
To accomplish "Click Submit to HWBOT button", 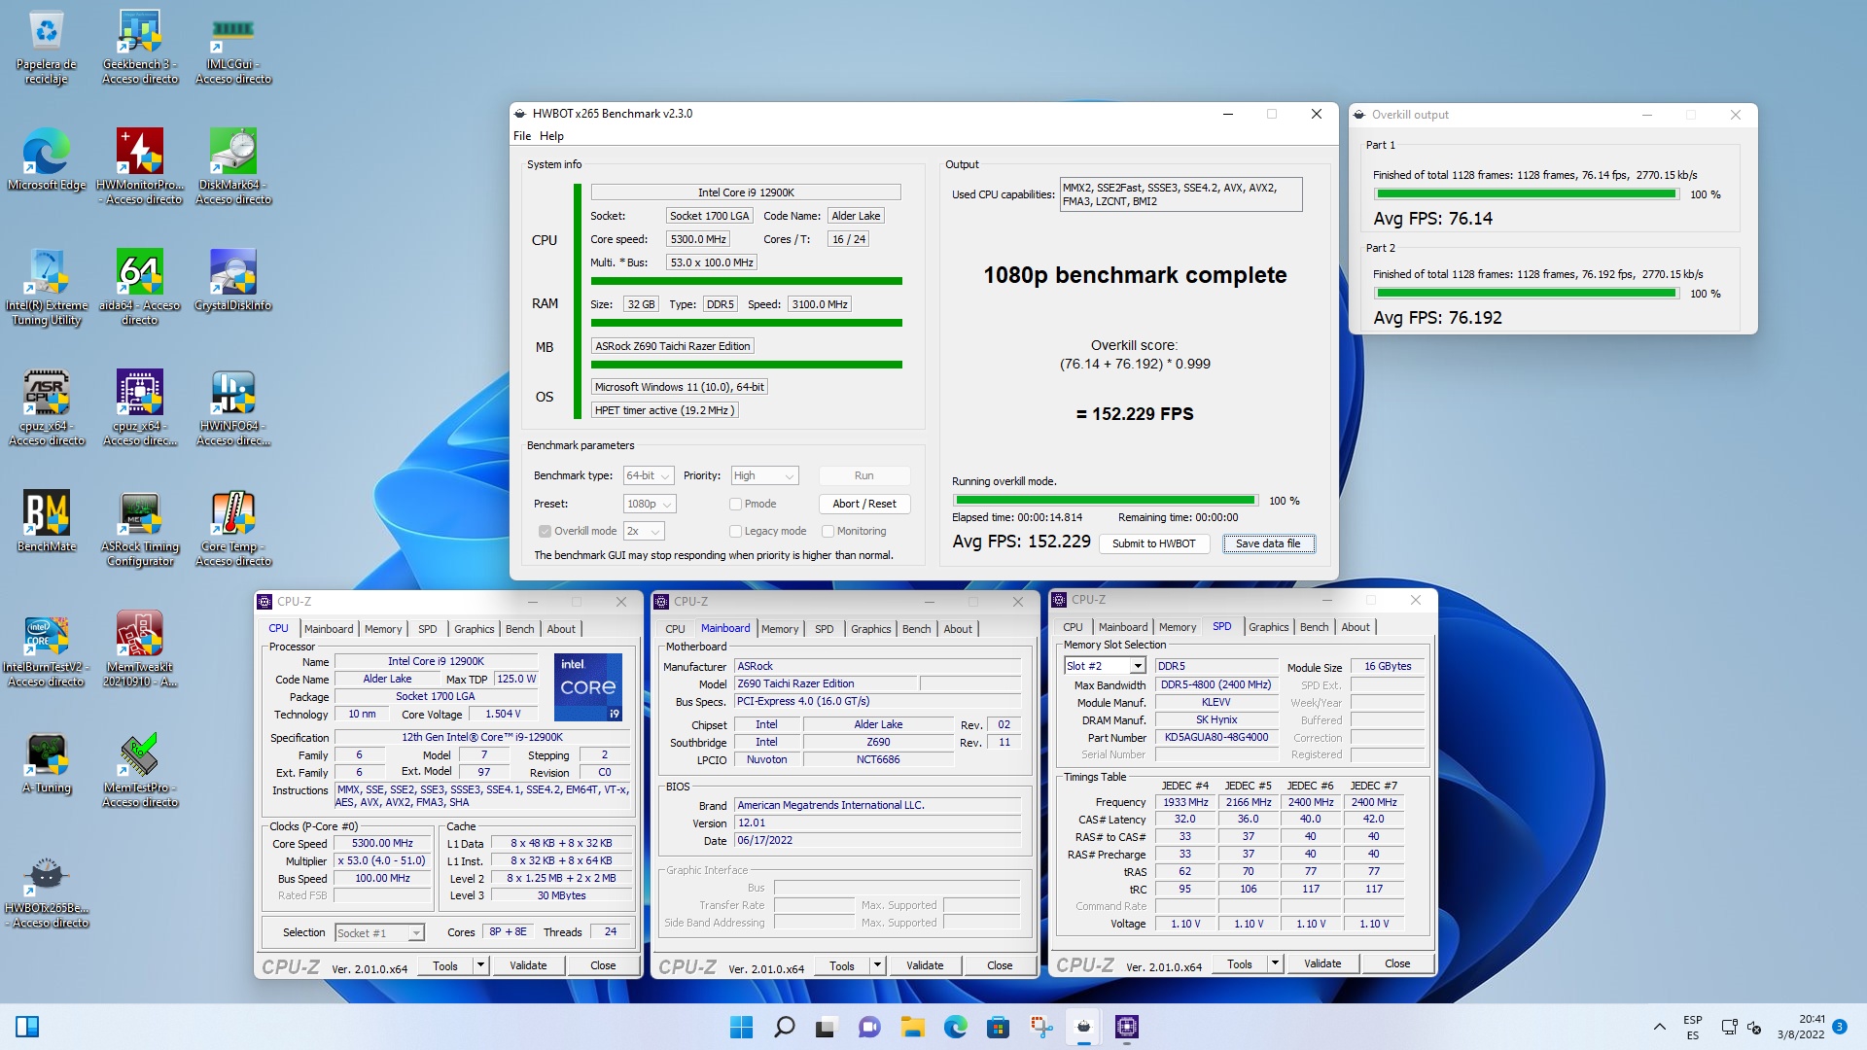I will coord(1153,543).
